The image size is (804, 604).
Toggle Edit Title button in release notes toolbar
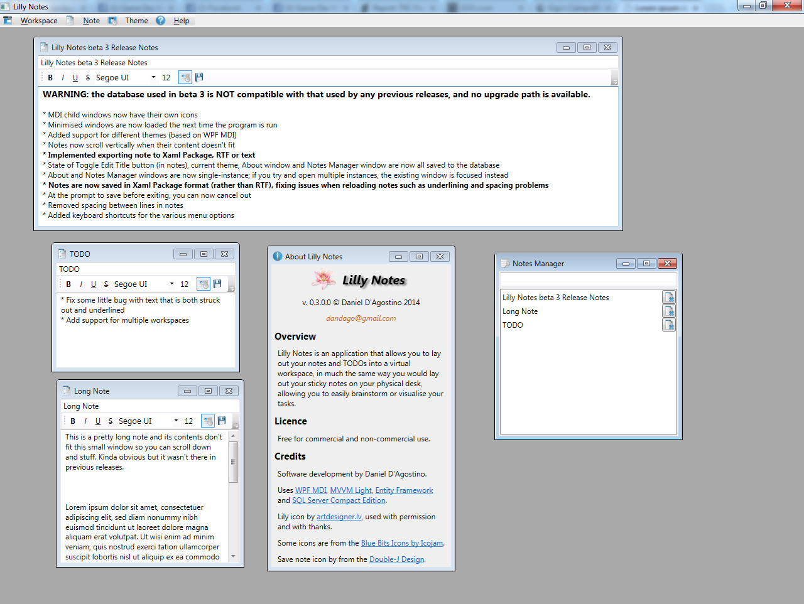185,77
